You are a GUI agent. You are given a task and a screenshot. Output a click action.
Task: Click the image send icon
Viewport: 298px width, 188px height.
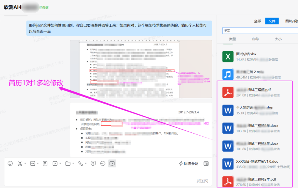click(x=33, y=164)
